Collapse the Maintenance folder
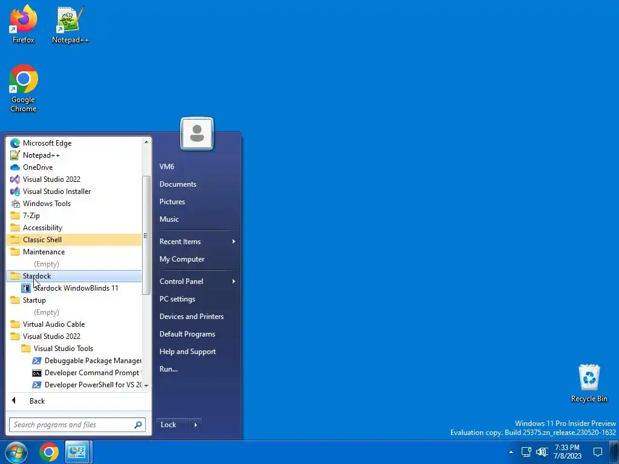This screenshot has width=619, height=464. click(x=74, y=252)
